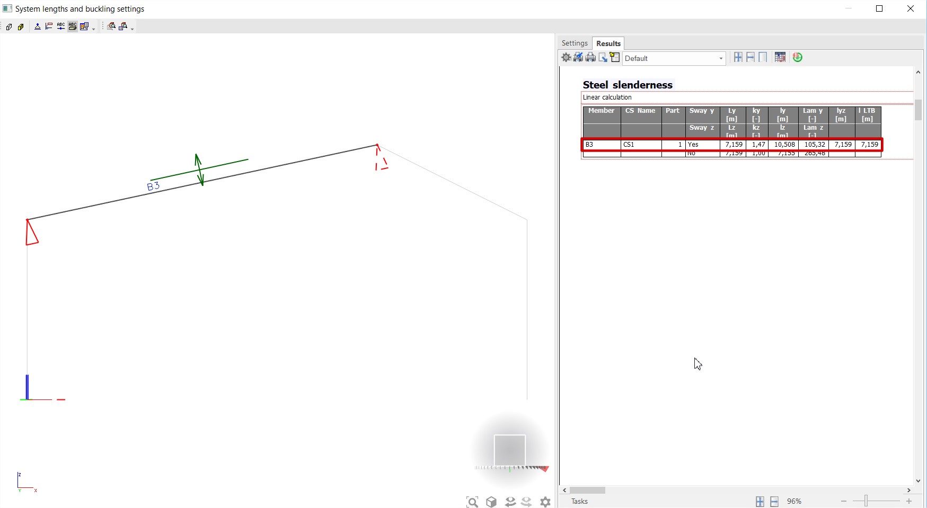Toggle the supports display icon
The width and height of the screenshot is (927, 508).
point(38,26)
